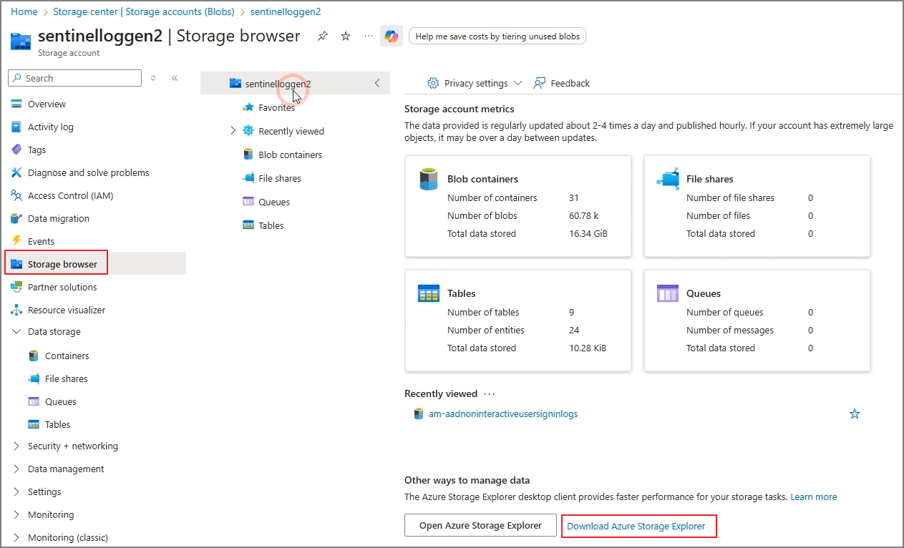
Task: Expand the Settings section
Action: pyautogui.click(x=16, y=491)
